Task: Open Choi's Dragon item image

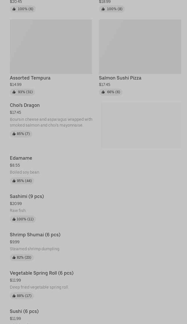Action: pyautogui.click(x=141, y=125)
